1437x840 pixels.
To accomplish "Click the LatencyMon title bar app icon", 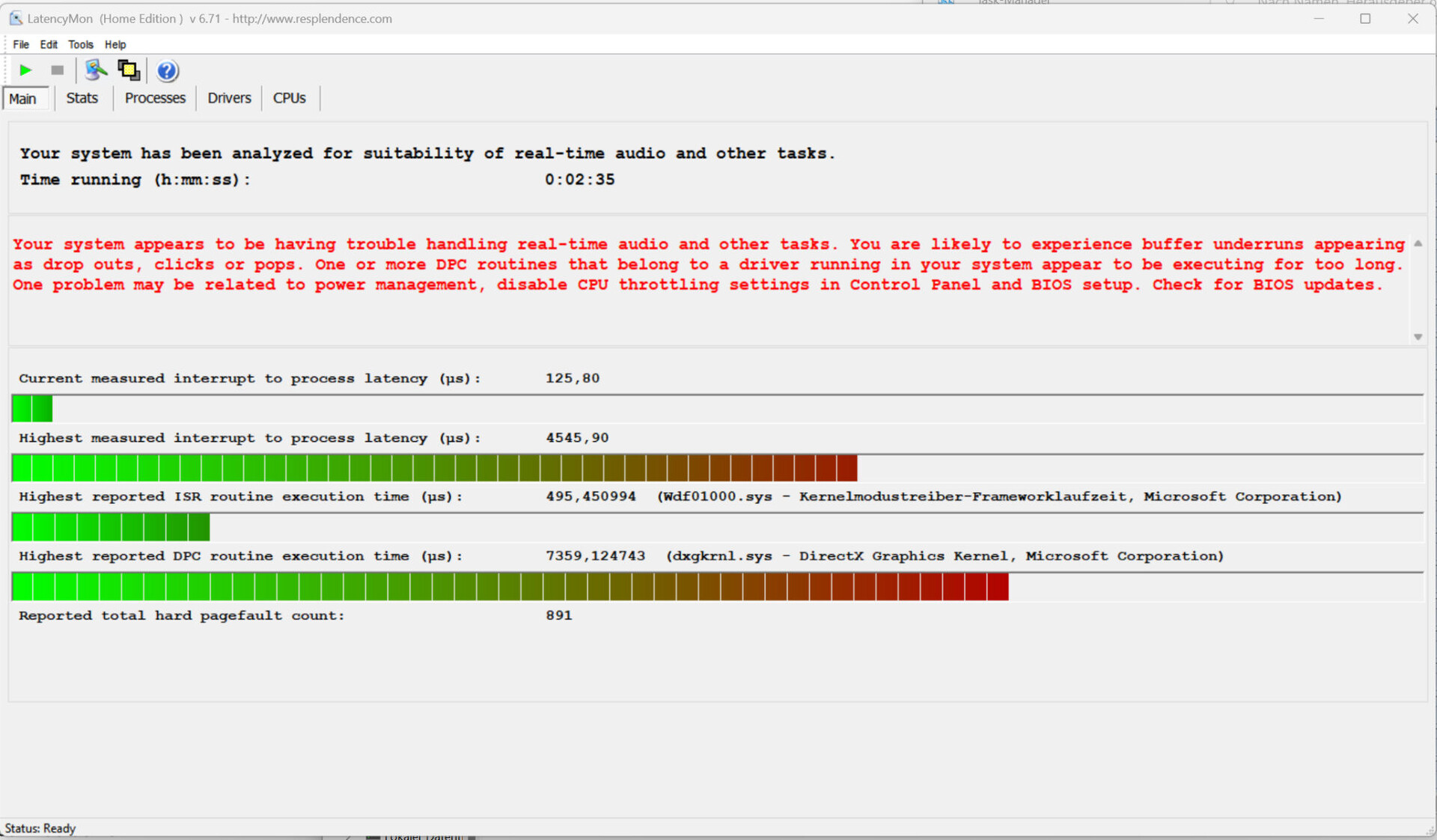I will [x=16, y=19].
